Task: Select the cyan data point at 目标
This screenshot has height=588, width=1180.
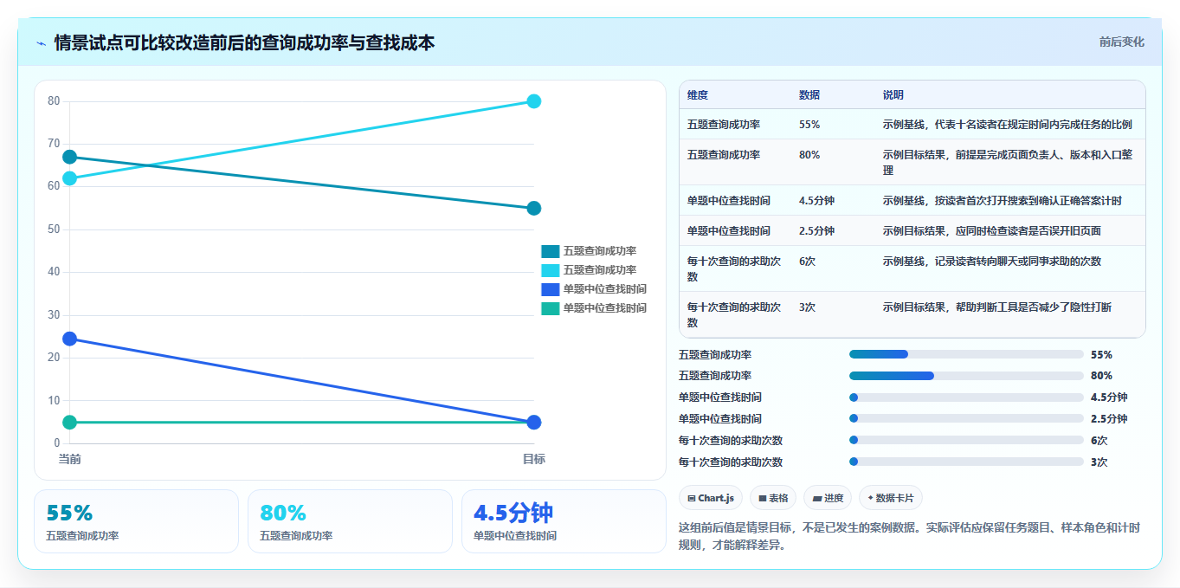Action: tap(533, 101)
